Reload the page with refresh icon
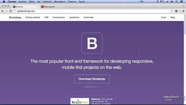Image resolution: width=186 pixels, height=105 pixels. [10, 11]
